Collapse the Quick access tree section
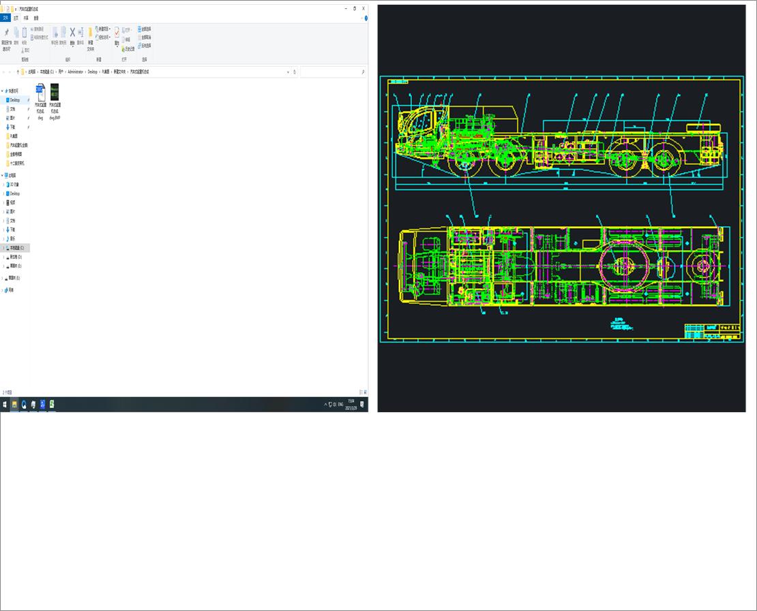 click(3, 91)
